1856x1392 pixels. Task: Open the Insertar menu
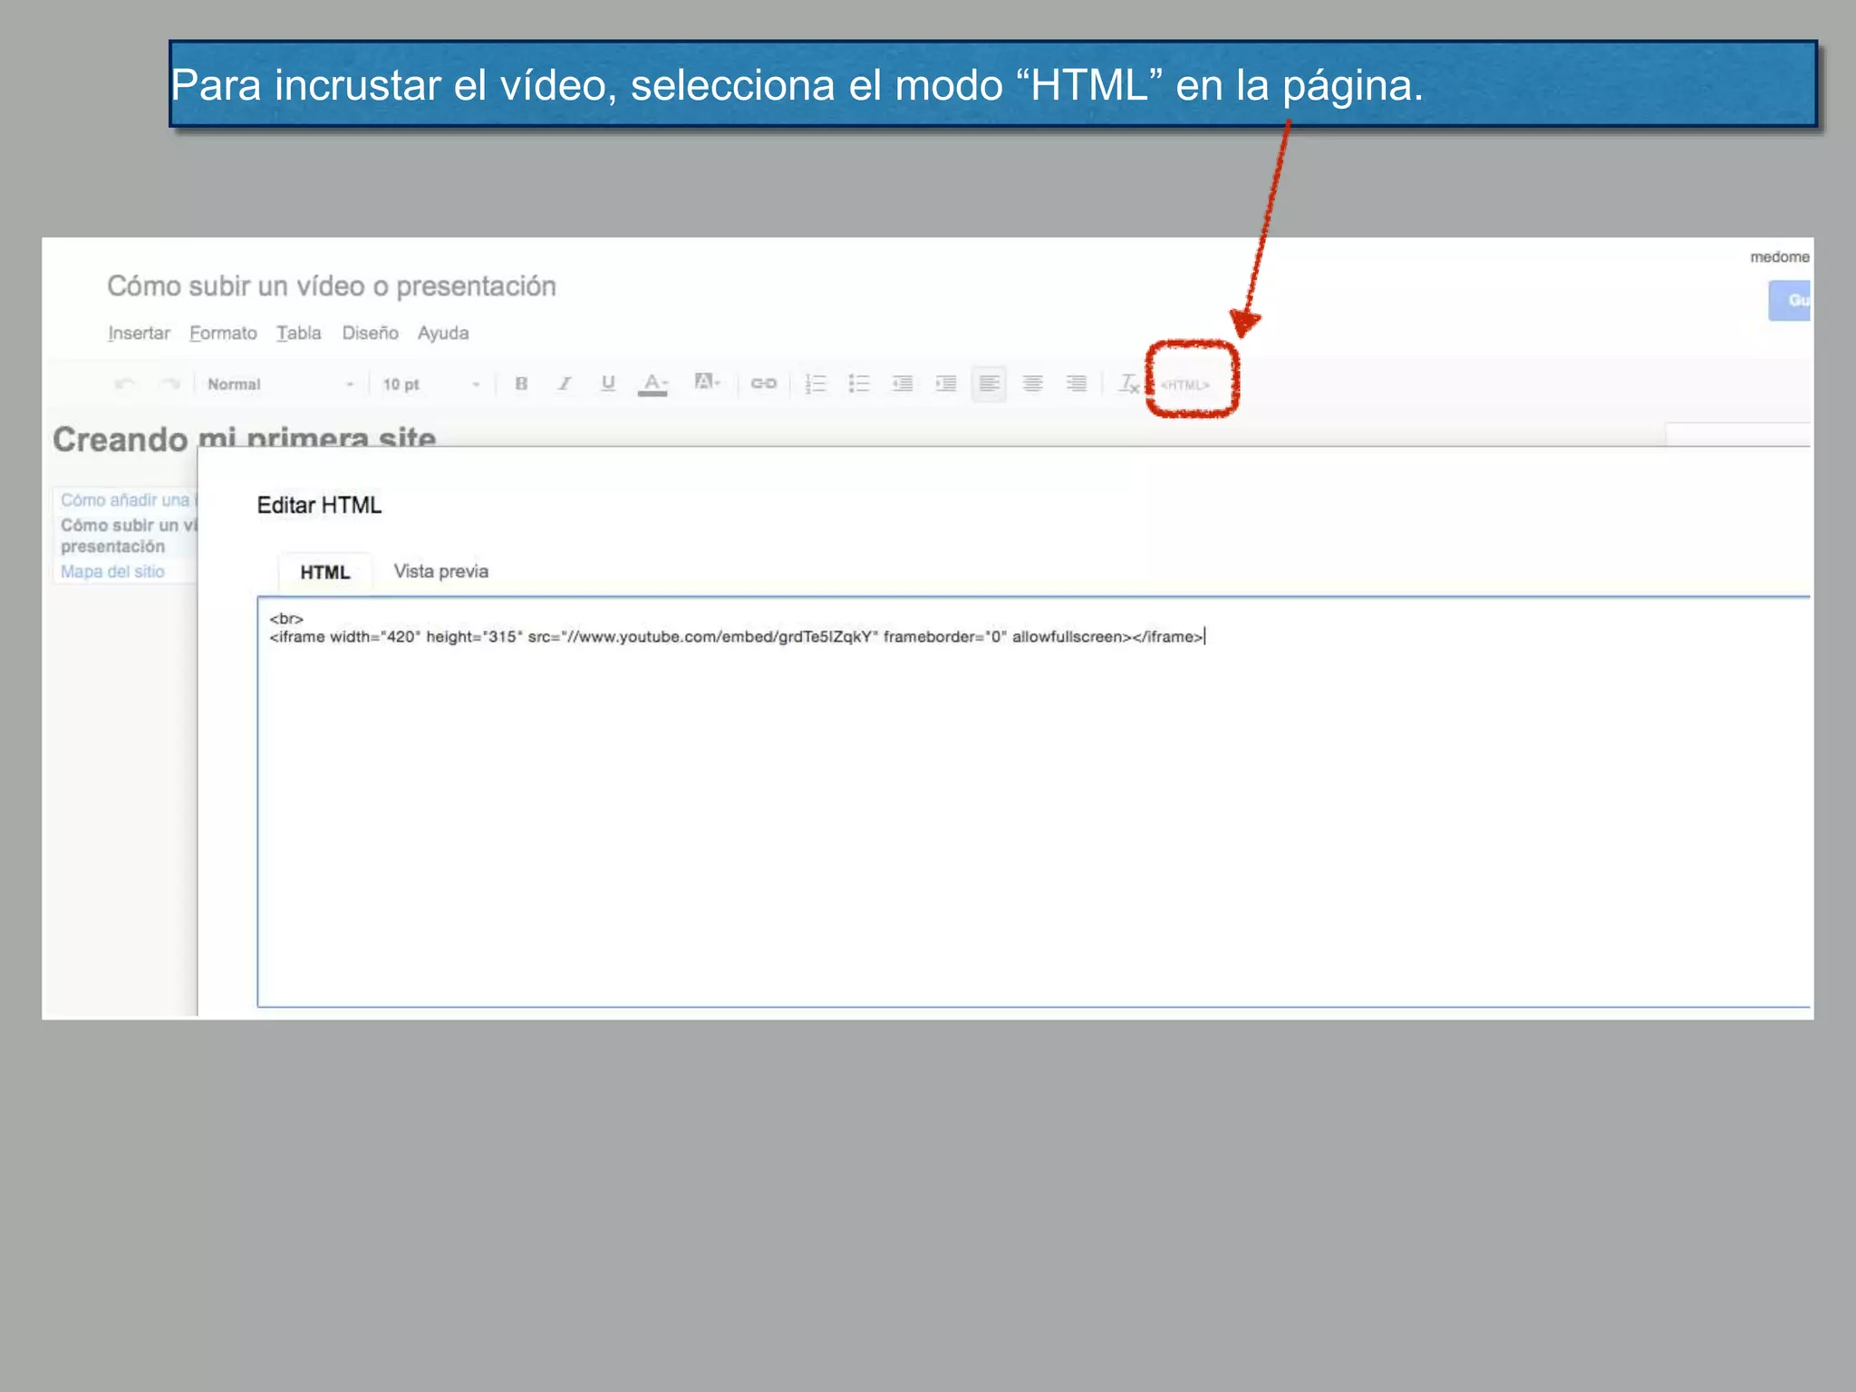(139, 333)
